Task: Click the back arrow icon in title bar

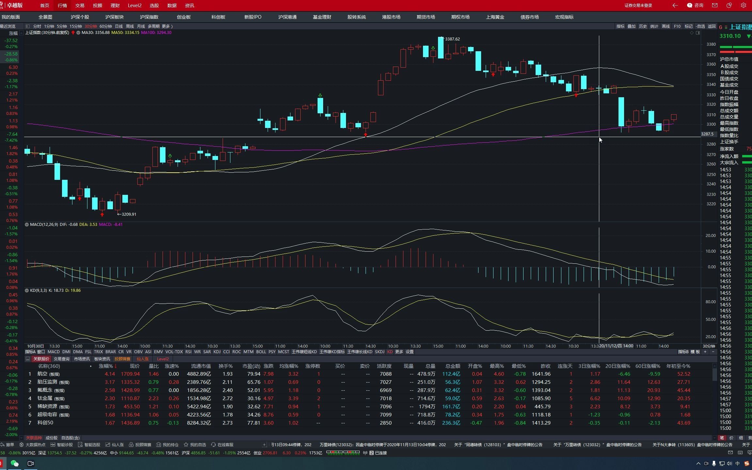Action: click(675, 5)
